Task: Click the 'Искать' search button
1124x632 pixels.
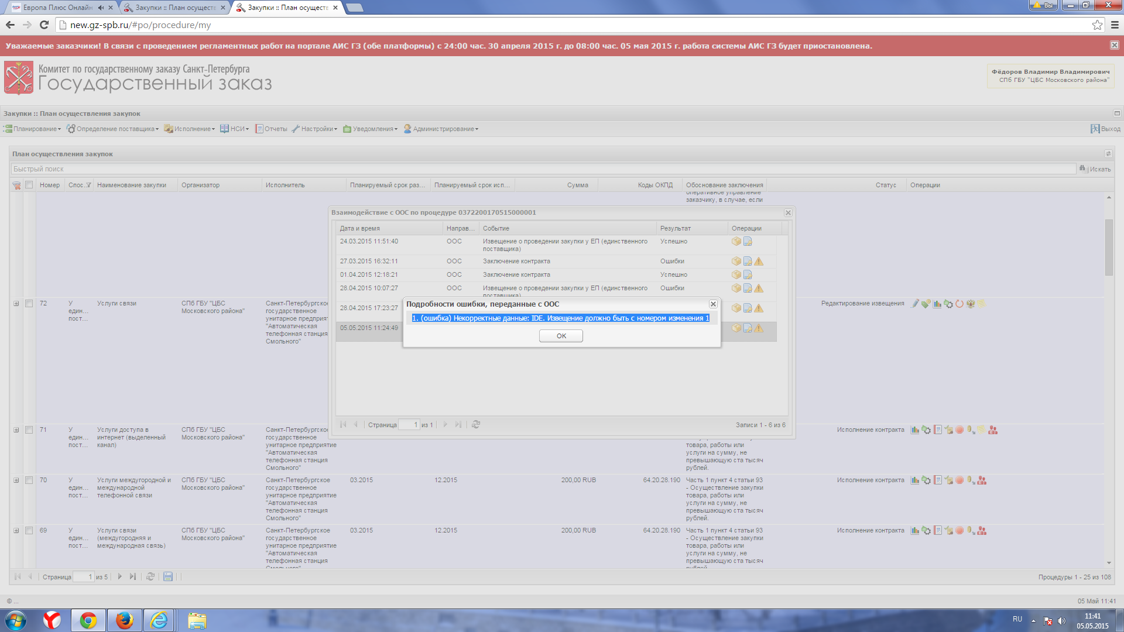Action: click(1095, 169)
